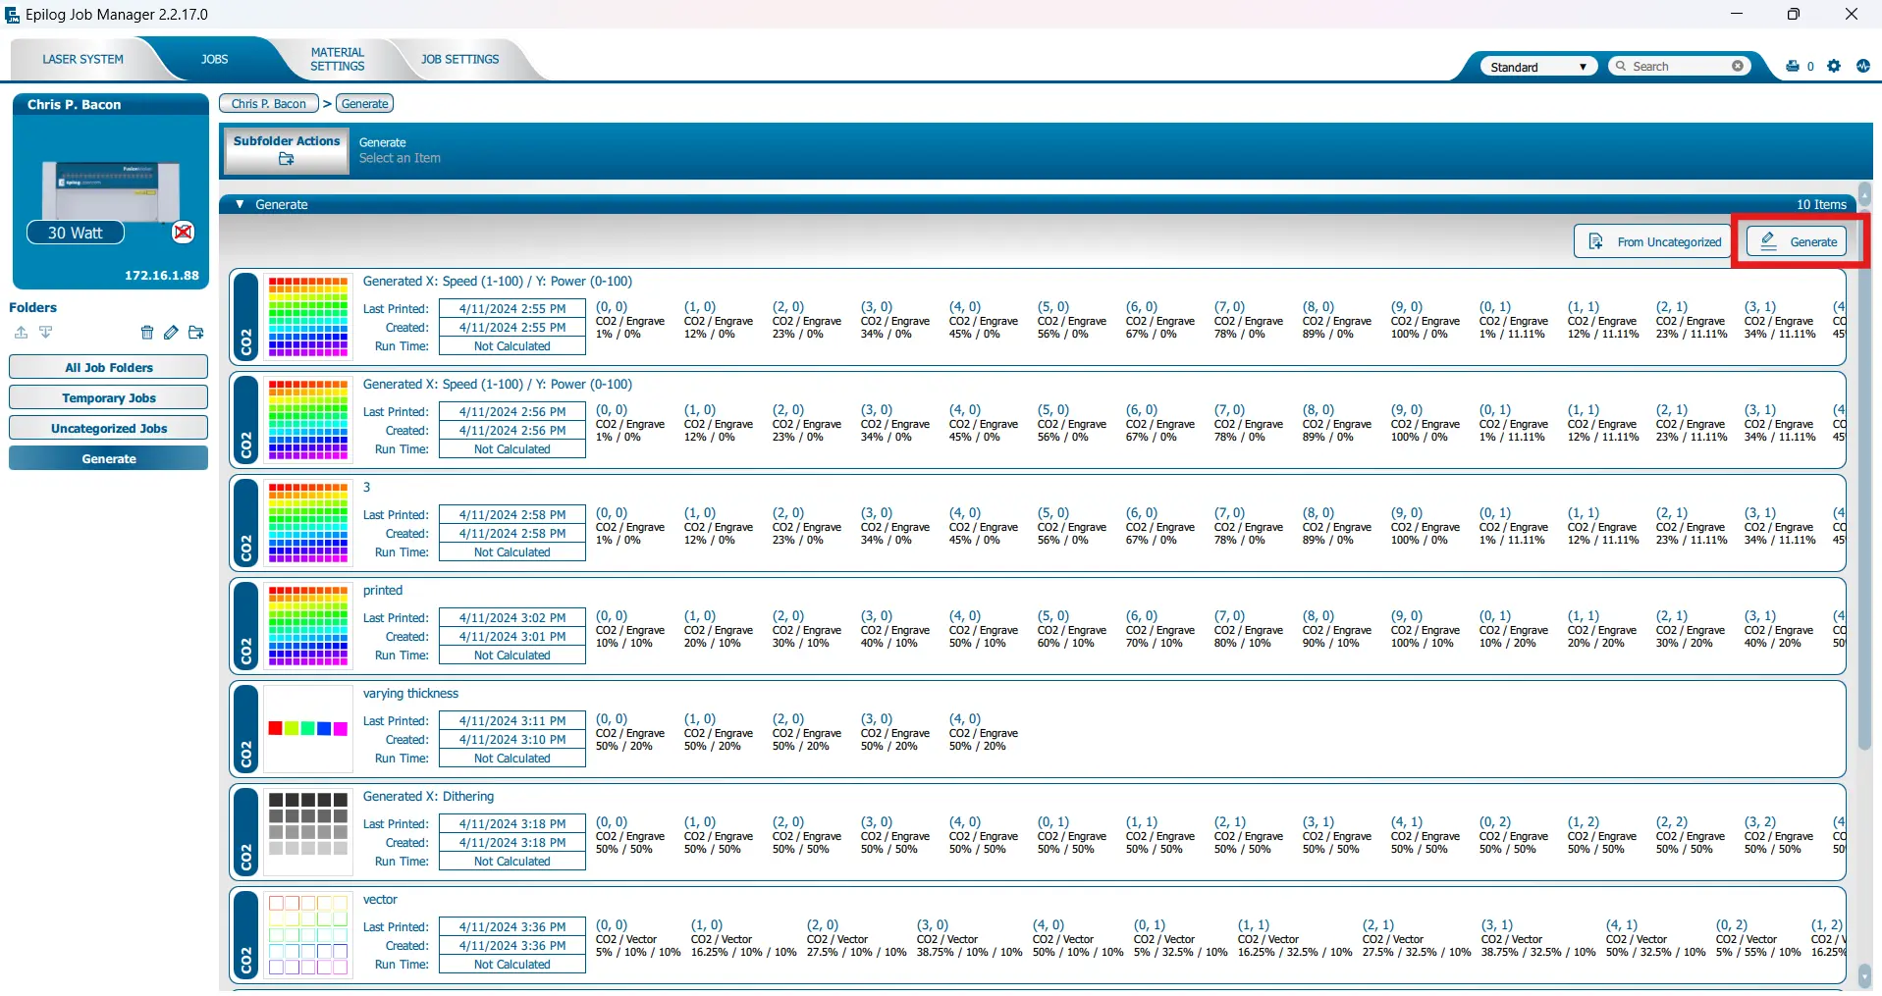Click the scrollbar up arrow
The width and height of the screenshot is (1882, 996).
pyautogui.click(x=1864, y=193)
